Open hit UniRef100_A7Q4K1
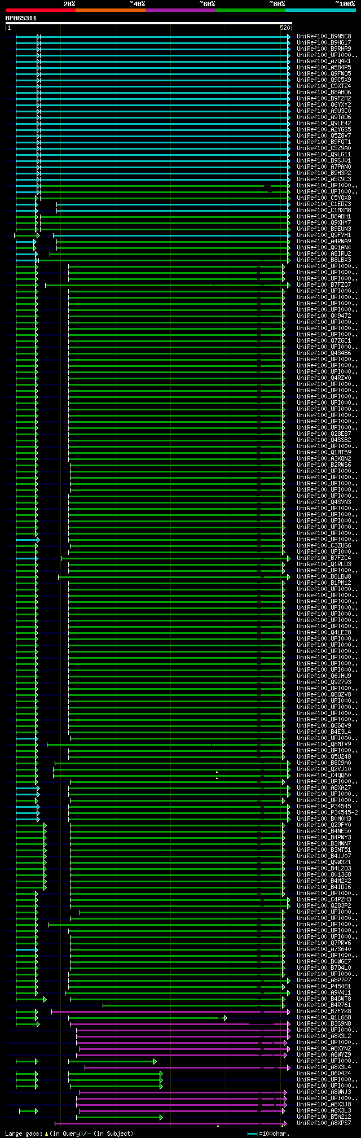The image size is (361, 1138). (324, 62)
